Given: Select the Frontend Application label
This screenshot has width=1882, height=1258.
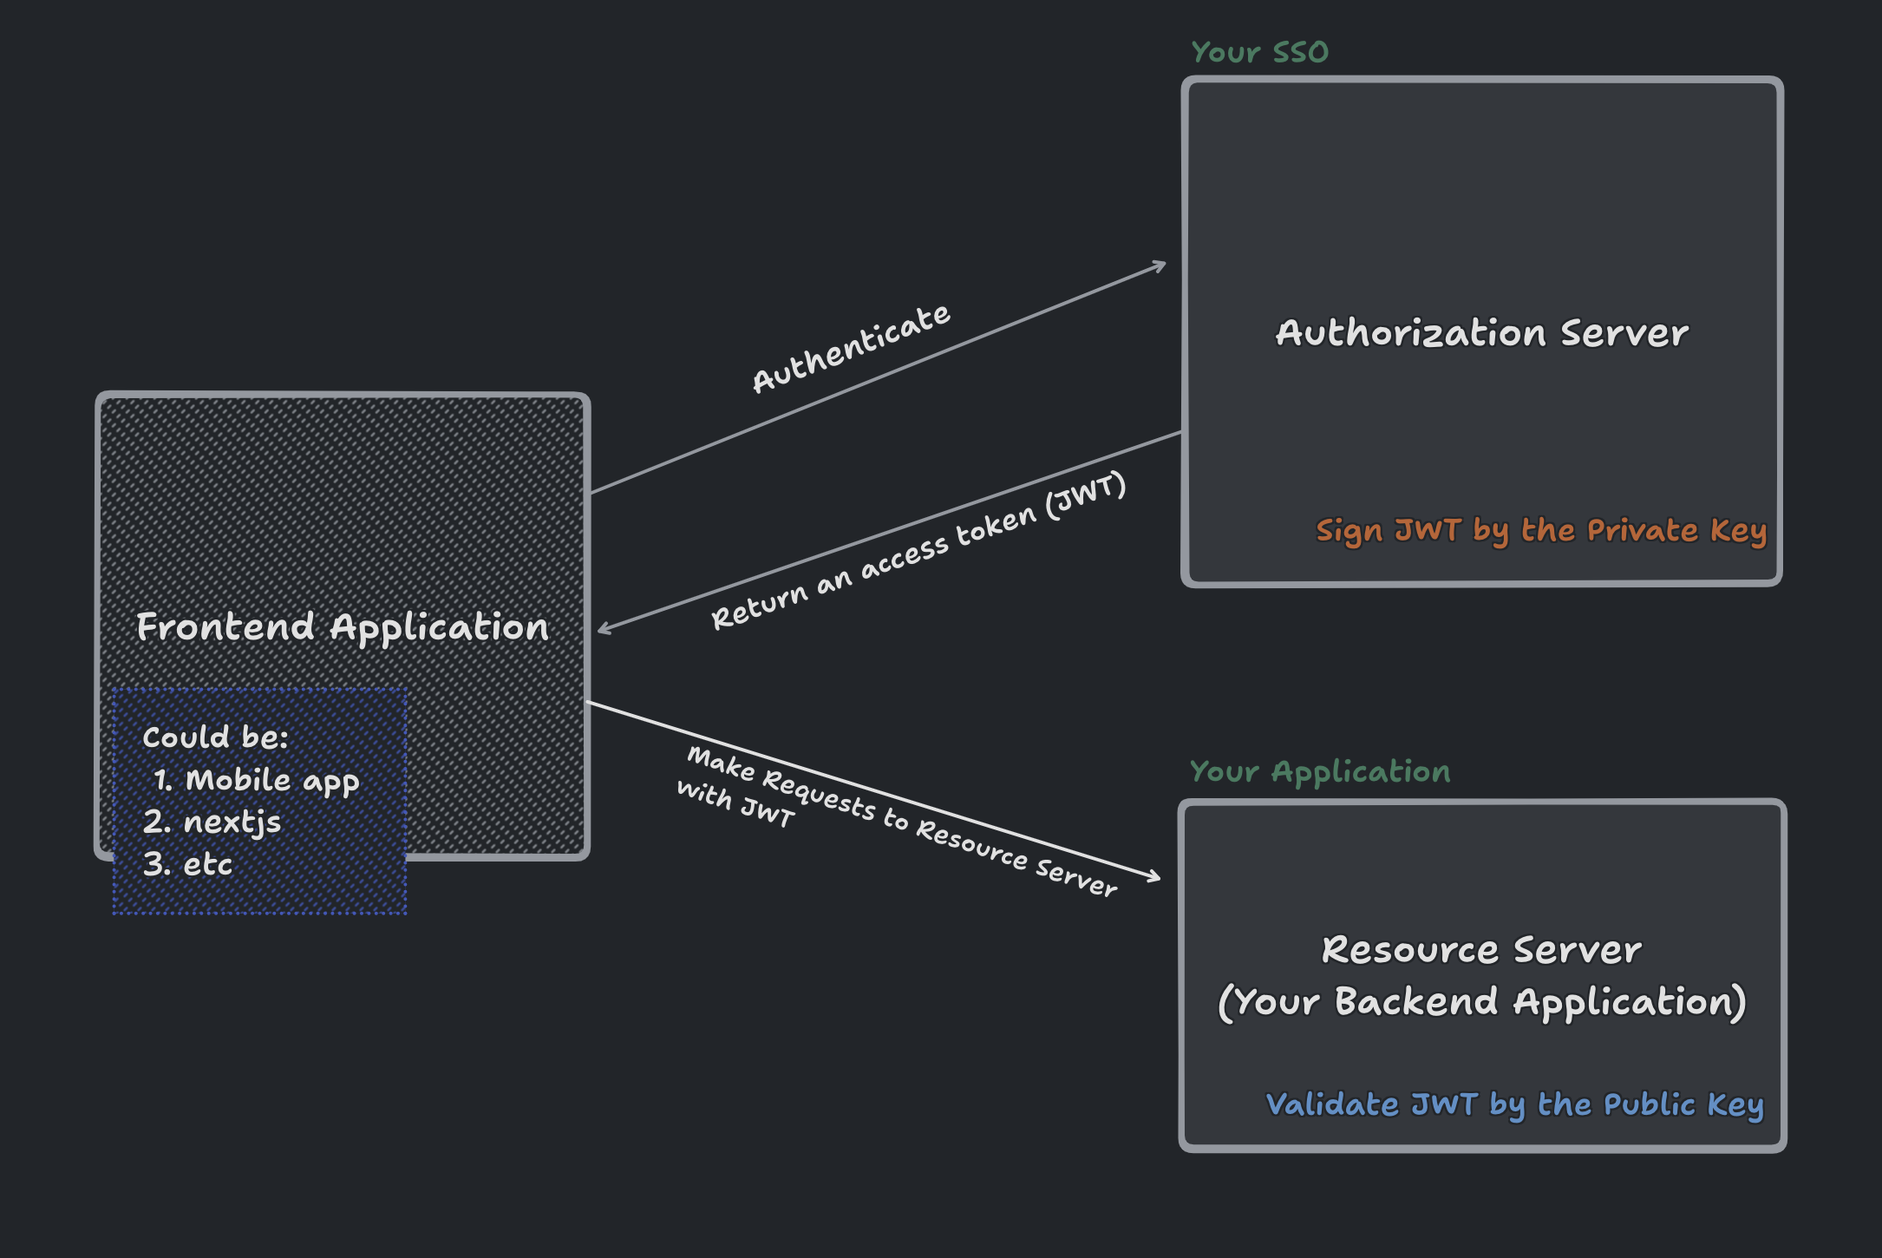Looking at the screenshot, I should pos(343,626).
